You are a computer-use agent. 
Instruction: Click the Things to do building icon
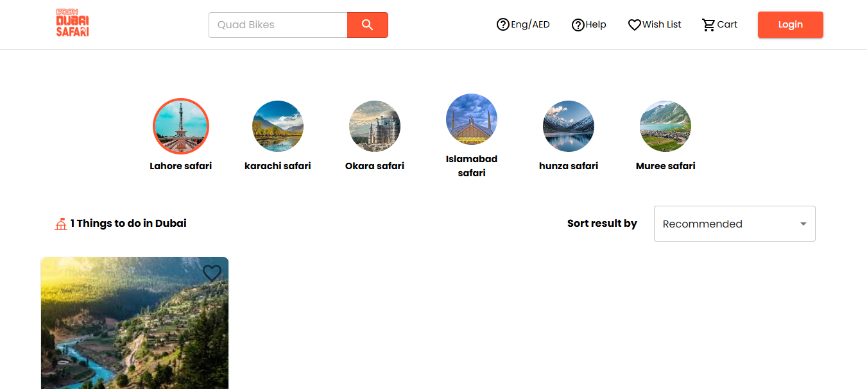(x=61, y=224)
